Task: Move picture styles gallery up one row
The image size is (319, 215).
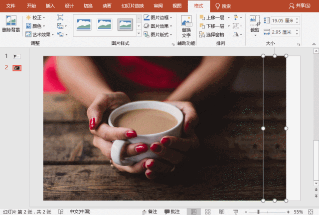Action: click(139, 18)
